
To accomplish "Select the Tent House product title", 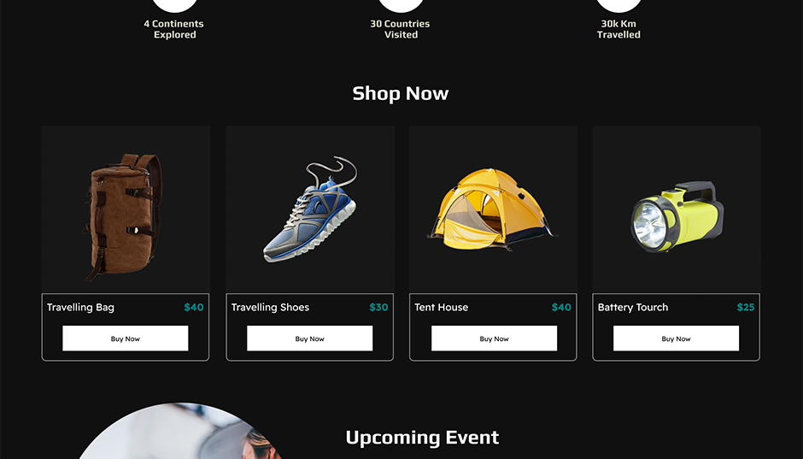I will [441, 308].
